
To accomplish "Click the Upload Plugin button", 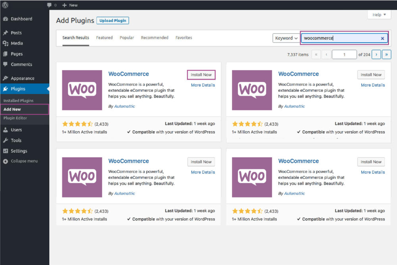I will click(113, 21).
